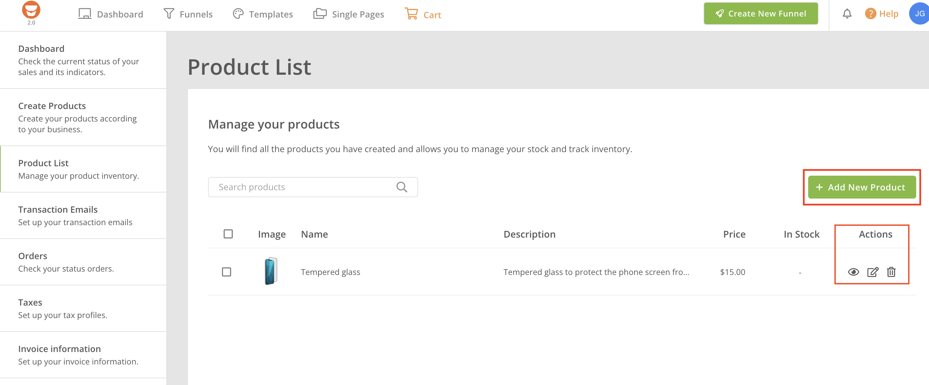The image size is (929, 385).
Task: Click the notification bell icon
Action: 847,14
